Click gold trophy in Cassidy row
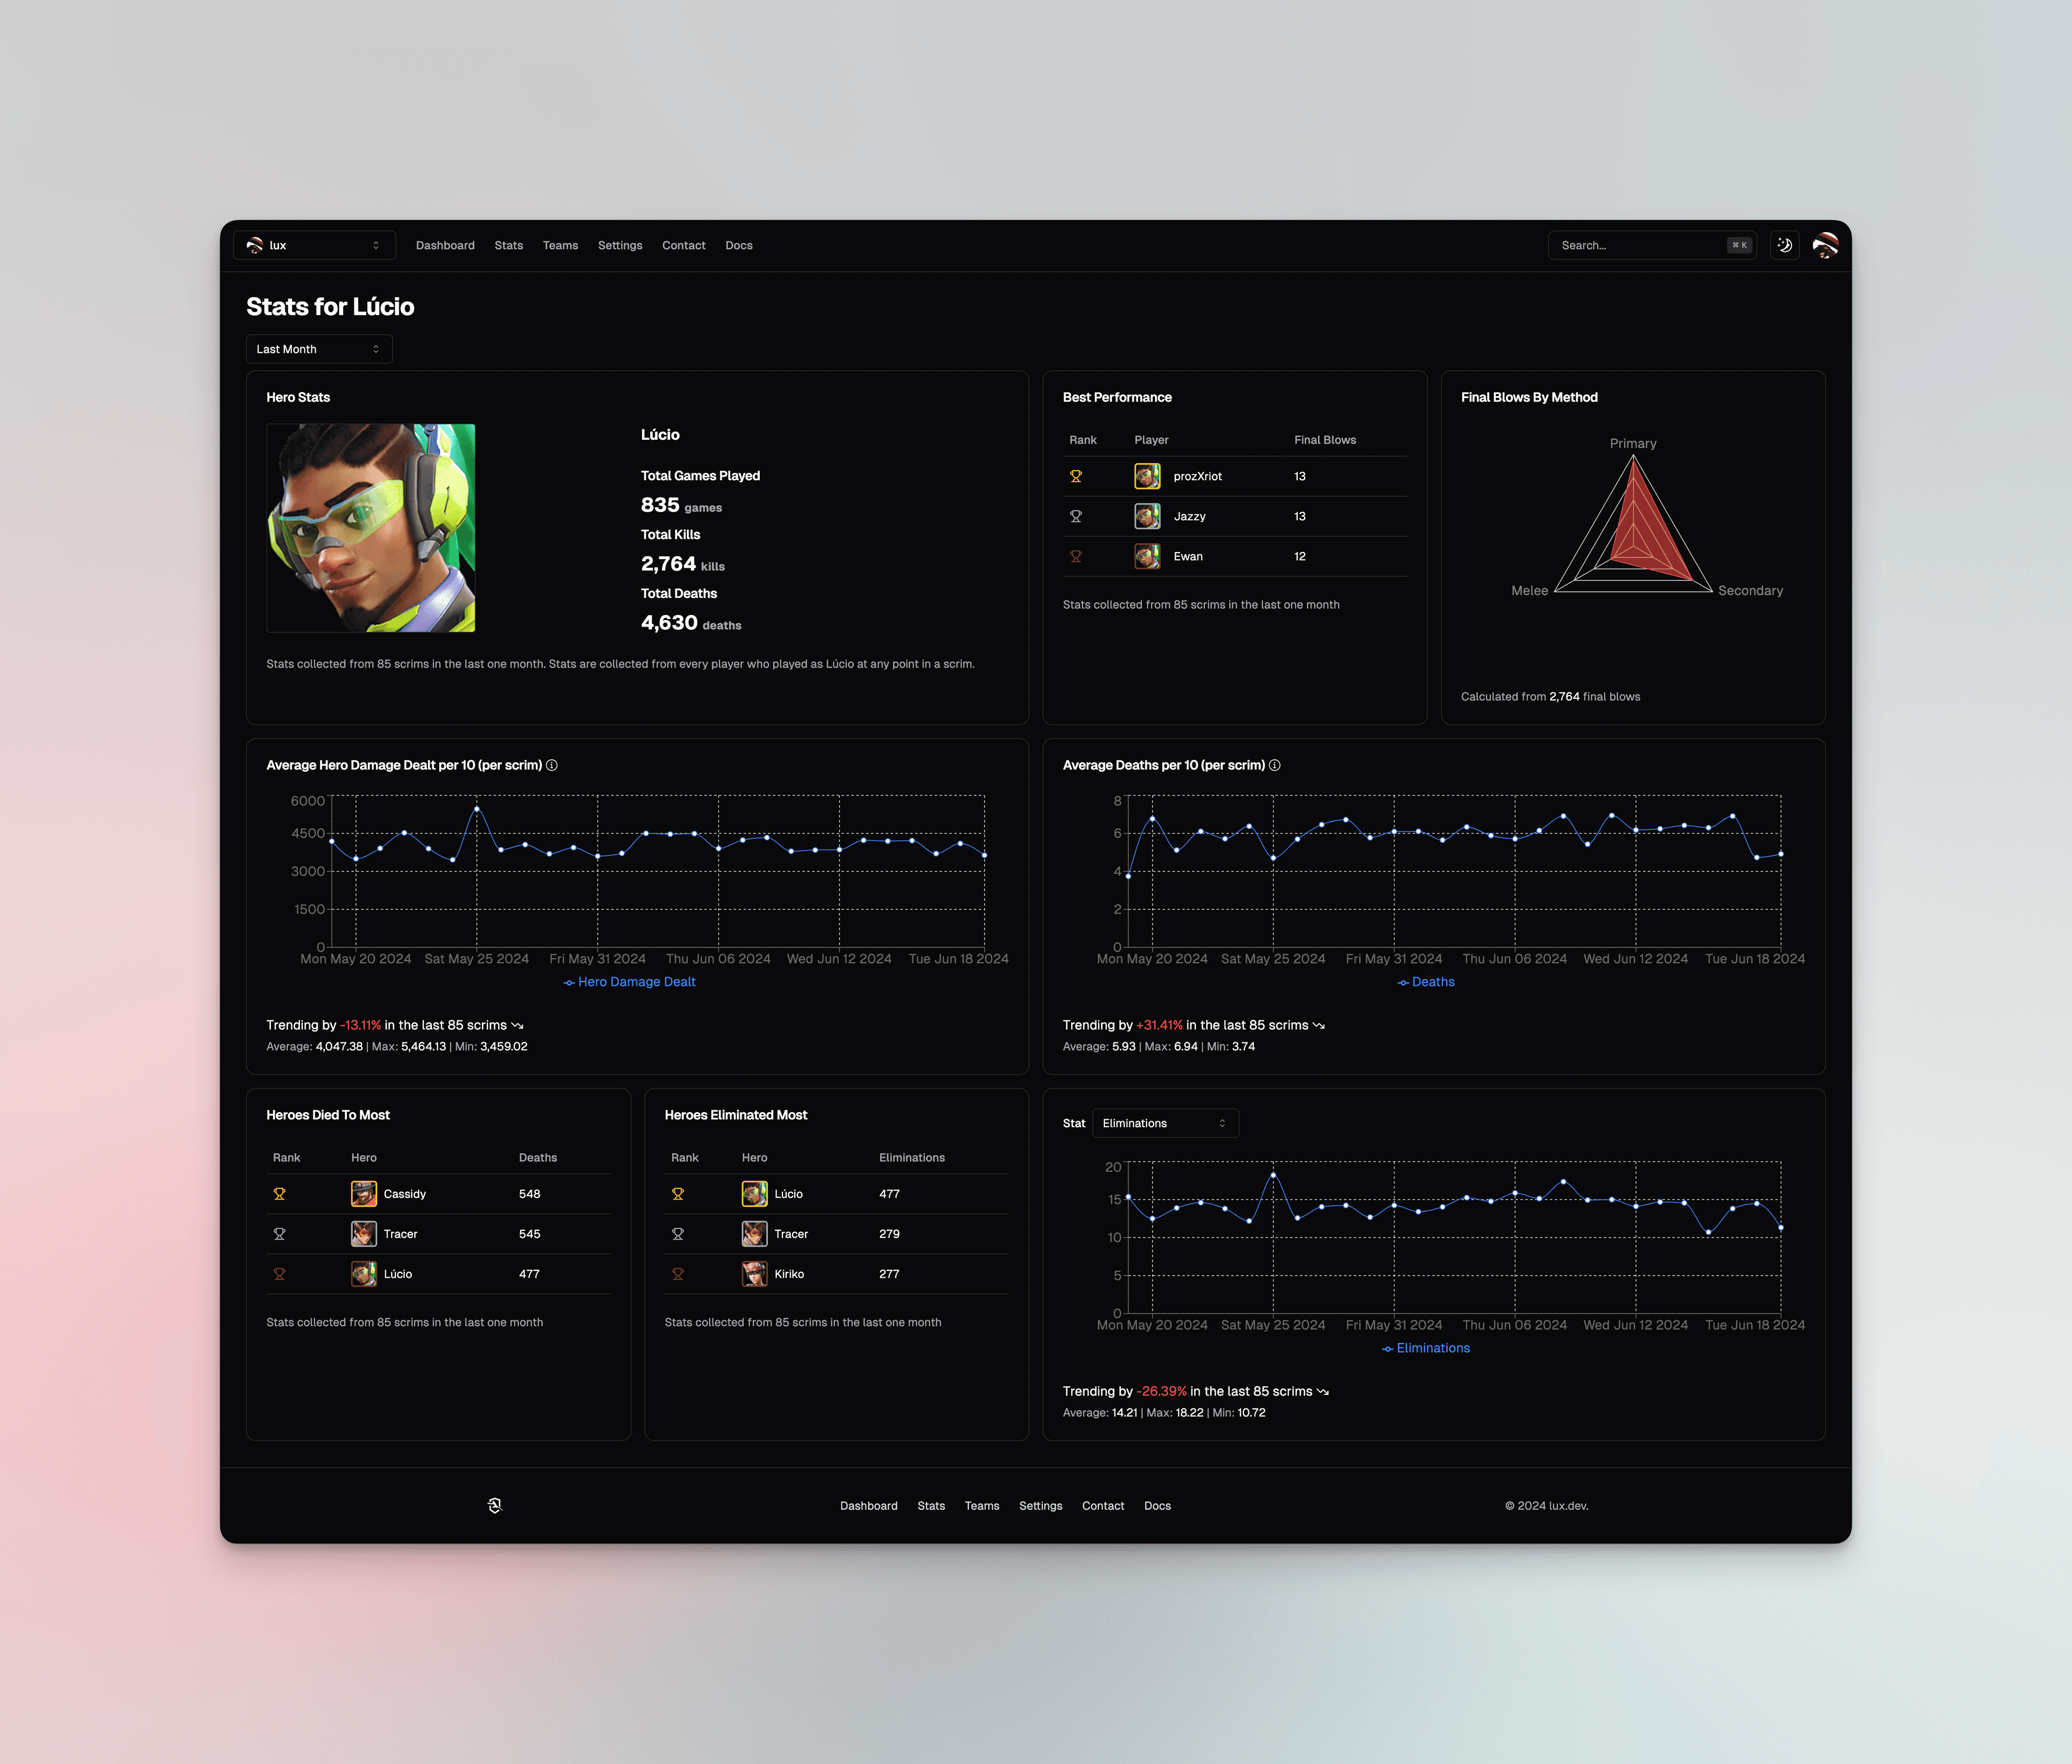The image size is (2072, 1764). point(280,1194)
